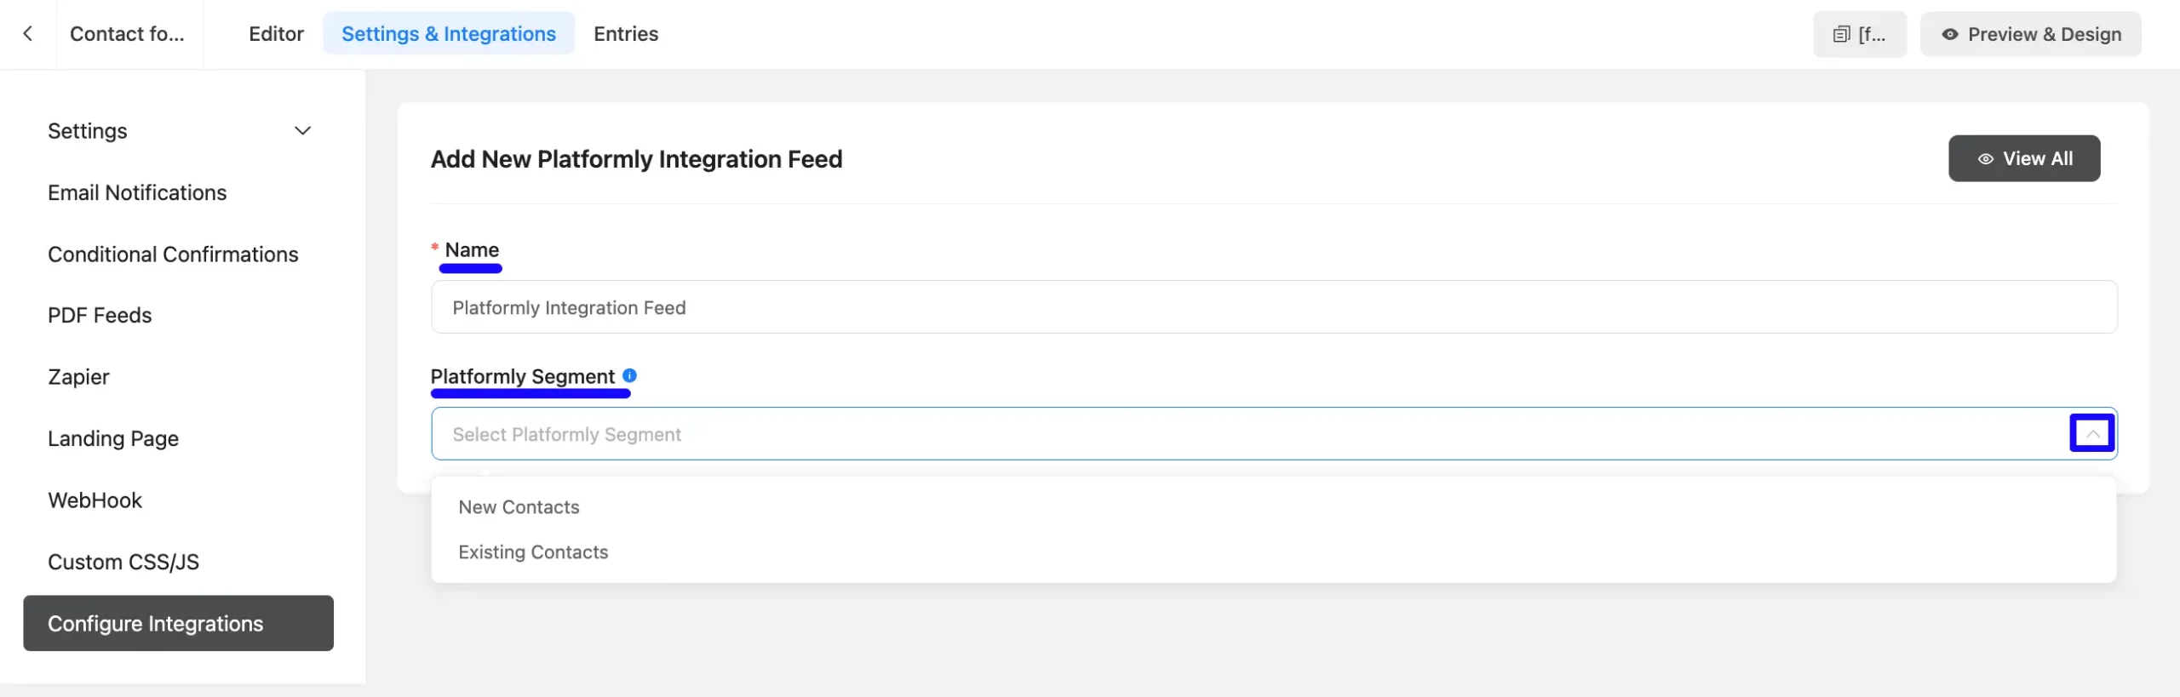Viewport: 2180px width, 697px height.
Task: Switch to the Entries tab
Action: click(626, 34)
